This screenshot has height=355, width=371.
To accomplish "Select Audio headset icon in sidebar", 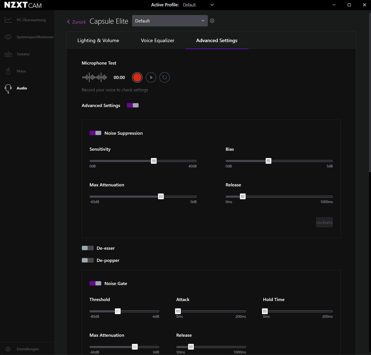I will 8,88.
